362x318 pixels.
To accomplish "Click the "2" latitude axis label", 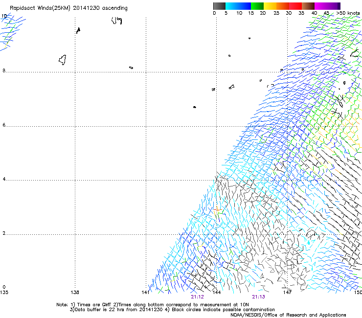I will [4, 233].
